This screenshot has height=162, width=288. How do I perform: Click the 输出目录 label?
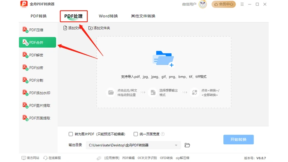(x=75, y=145)
